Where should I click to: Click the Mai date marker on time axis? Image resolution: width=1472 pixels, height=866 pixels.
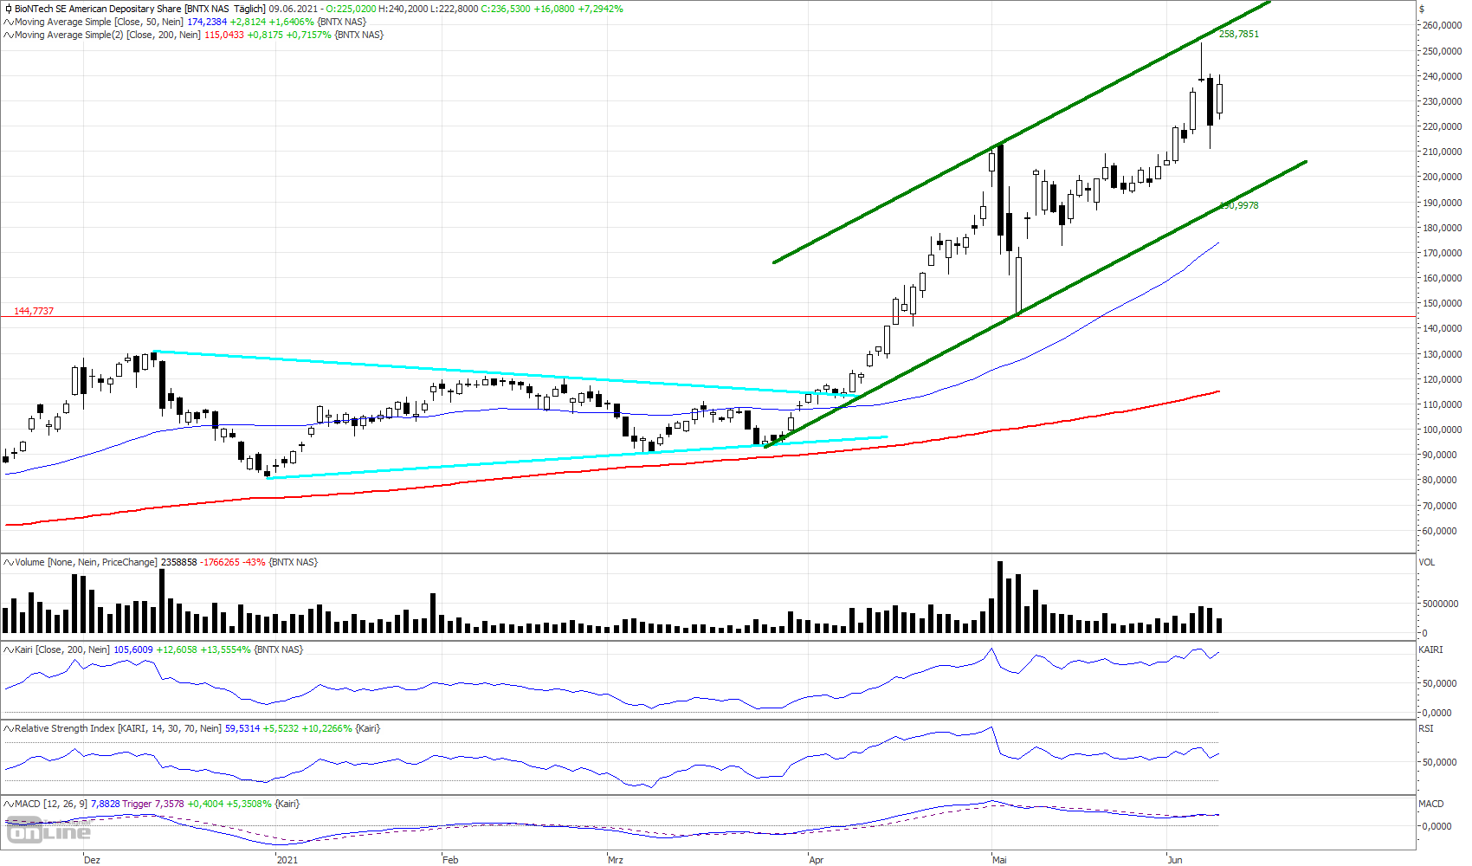[1000, 860]
